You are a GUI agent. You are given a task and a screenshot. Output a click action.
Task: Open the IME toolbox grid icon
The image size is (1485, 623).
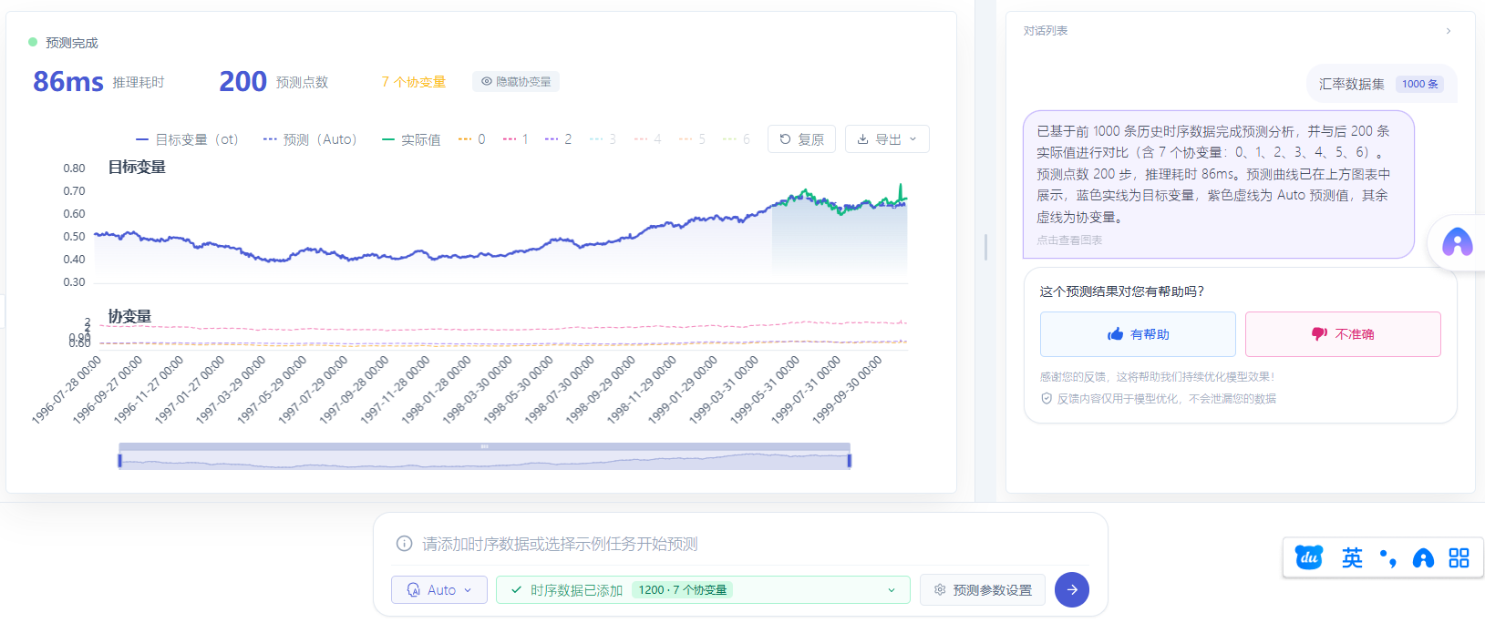tap(1459, 558)
